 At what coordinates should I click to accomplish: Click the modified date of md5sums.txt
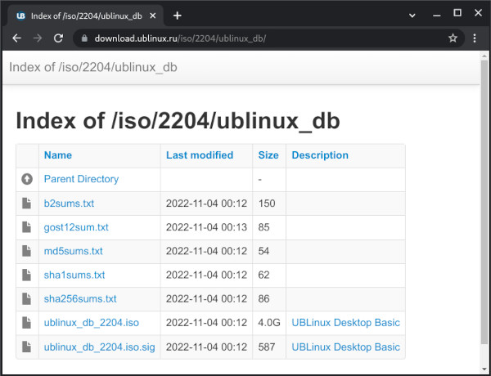[x=206, y=251]
